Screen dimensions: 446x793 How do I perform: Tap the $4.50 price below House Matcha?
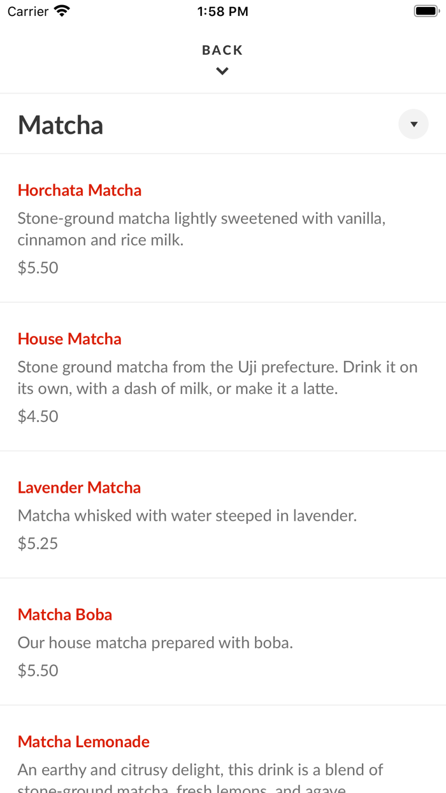(38, 416)
